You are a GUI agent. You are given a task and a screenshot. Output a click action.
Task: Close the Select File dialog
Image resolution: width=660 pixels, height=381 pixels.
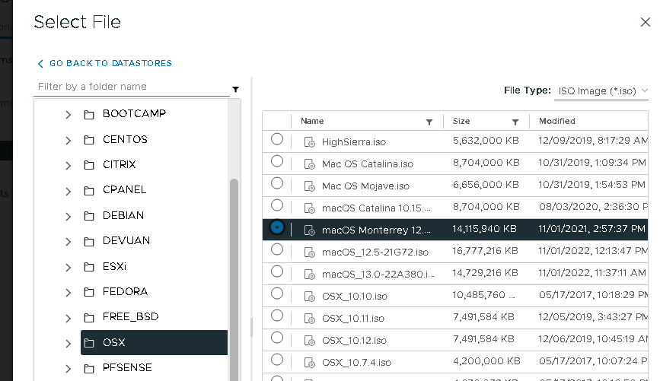click(x=646, y=22)
